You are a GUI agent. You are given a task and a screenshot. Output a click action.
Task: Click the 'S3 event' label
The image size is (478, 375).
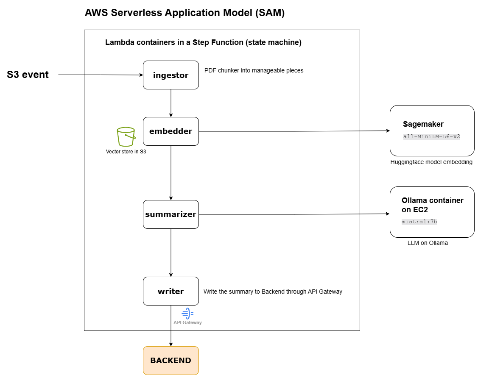click(28, 75)
